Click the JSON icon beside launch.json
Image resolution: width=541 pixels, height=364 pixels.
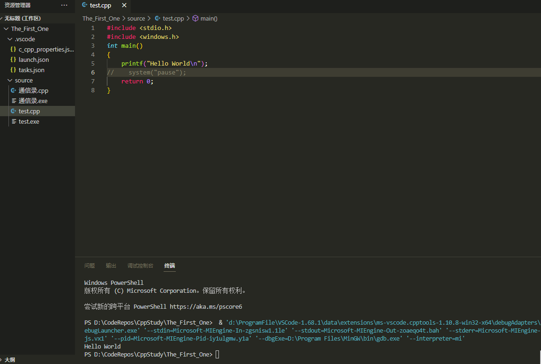pos(13,59)
